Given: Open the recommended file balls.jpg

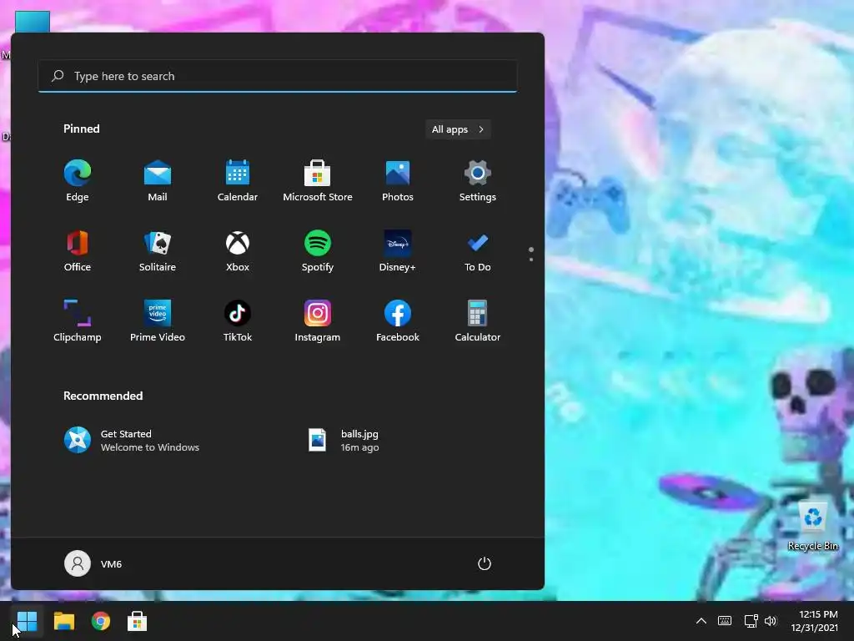Looking at the screenshot, I should coord(344,441).
